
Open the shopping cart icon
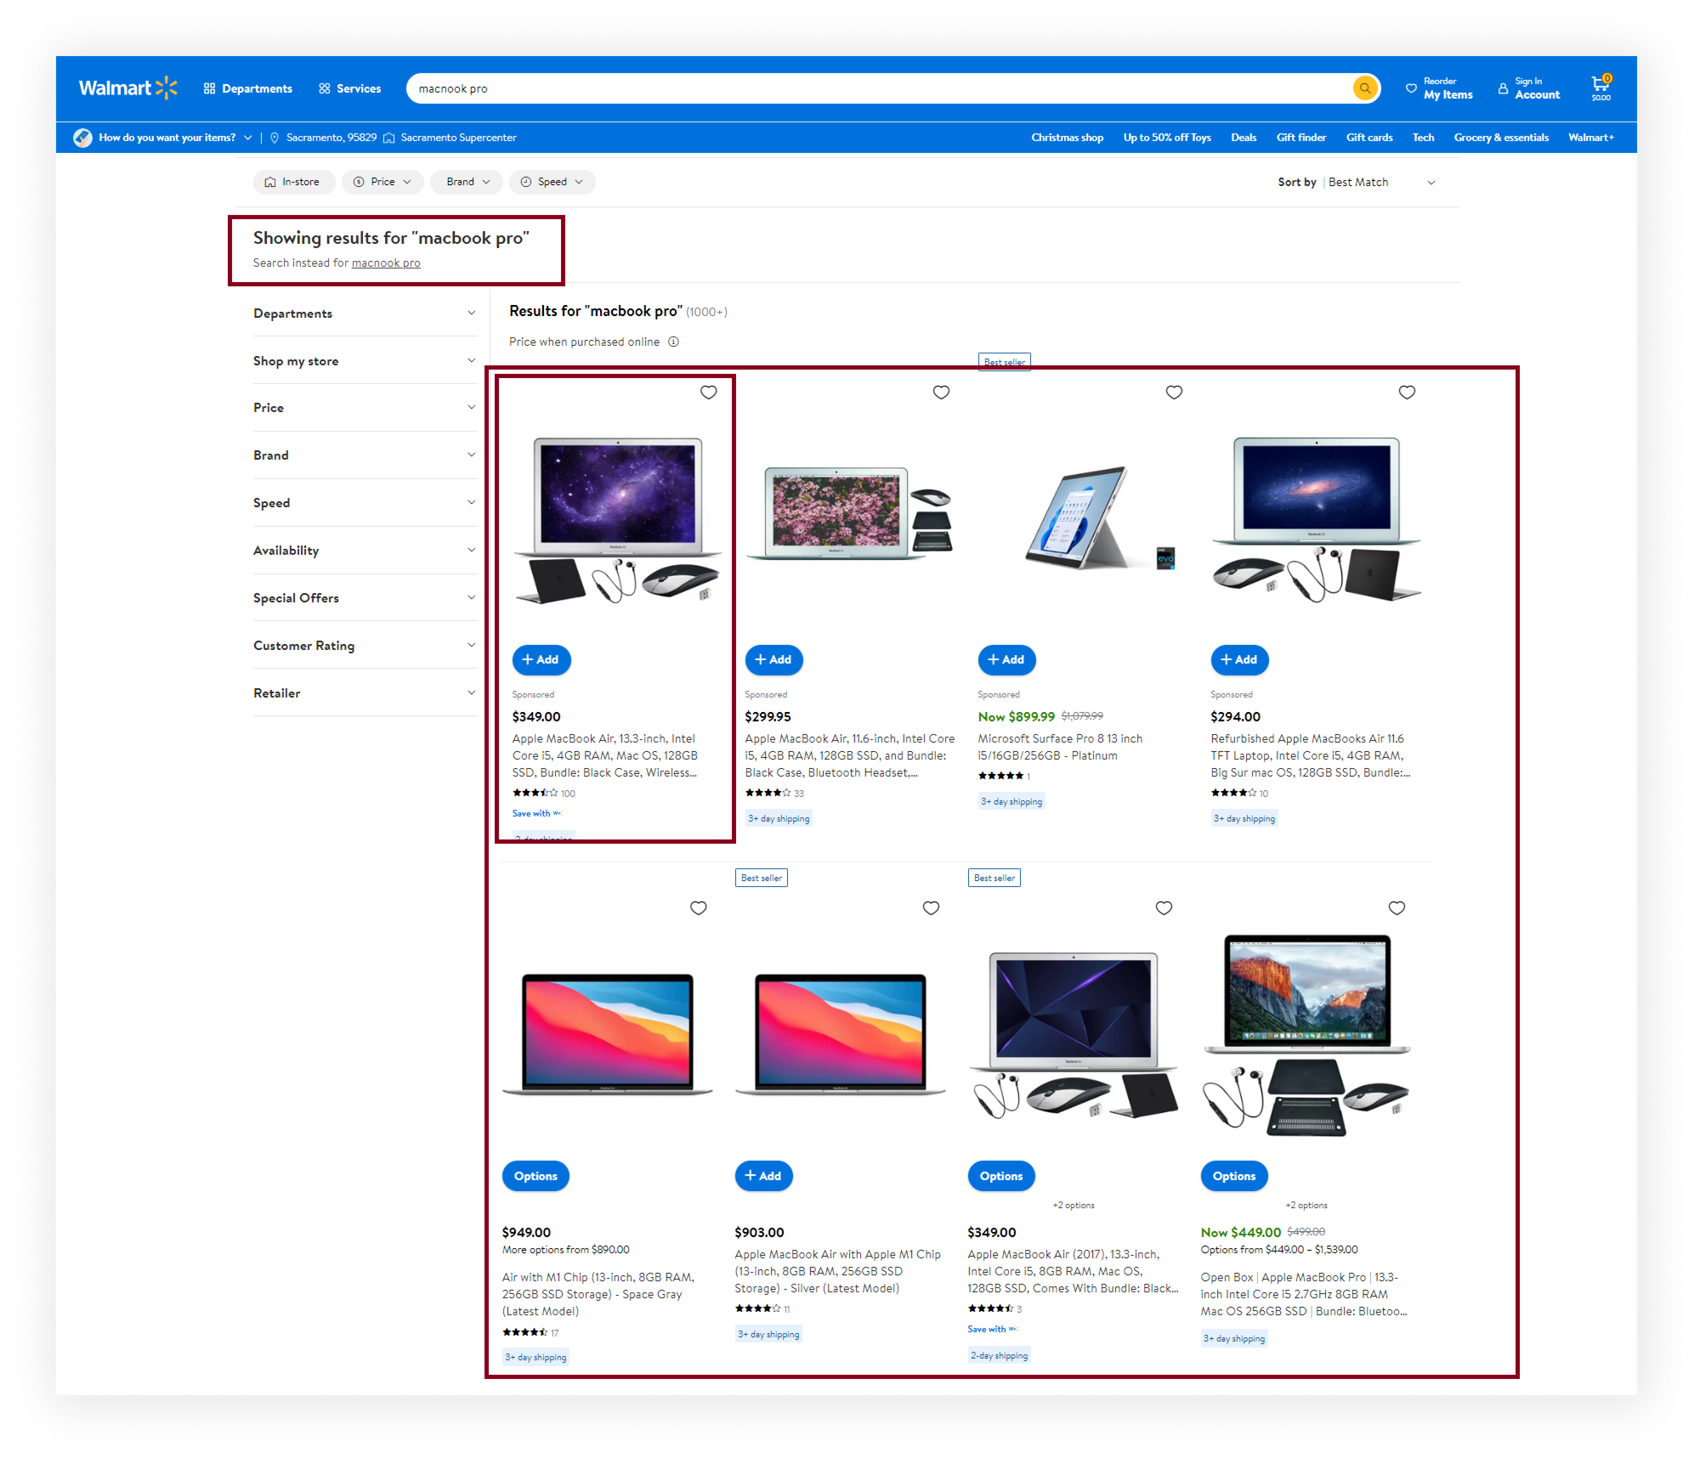(x=1601, y=85)
